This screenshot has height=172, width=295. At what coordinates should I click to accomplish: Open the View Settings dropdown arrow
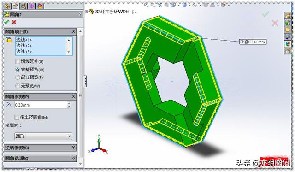[x=229, y=5]
